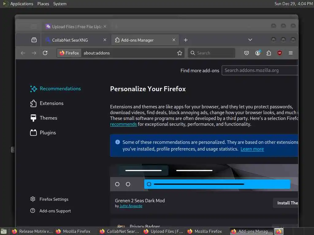Install the Grenen 2 Seas Dark Mod theme

(286, 203)
